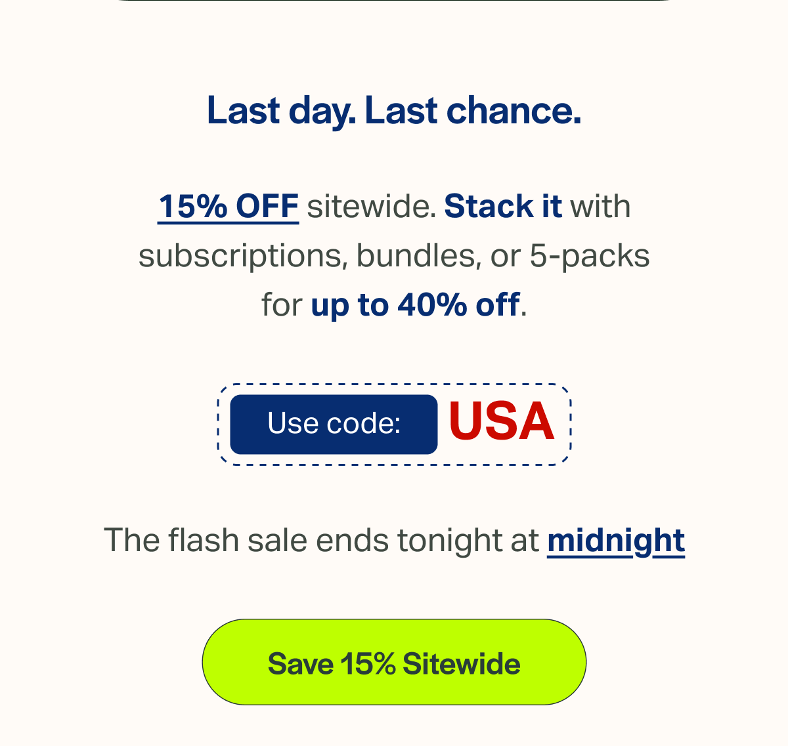The height and width of the screenshot is (746, 788).
Task: Click the word sitewide in the offer text
Action: tap(370, 206)
